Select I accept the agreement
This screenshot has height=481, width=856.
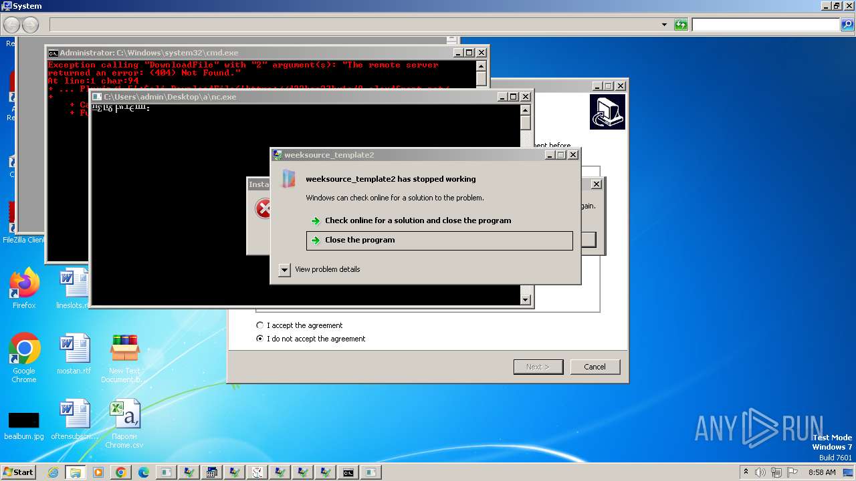pyautogui.click(x=300, y=325)
